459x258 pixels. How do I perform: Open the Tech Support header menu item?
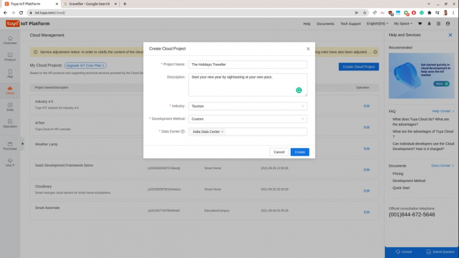pyautogui.click(x=350, y=24)
